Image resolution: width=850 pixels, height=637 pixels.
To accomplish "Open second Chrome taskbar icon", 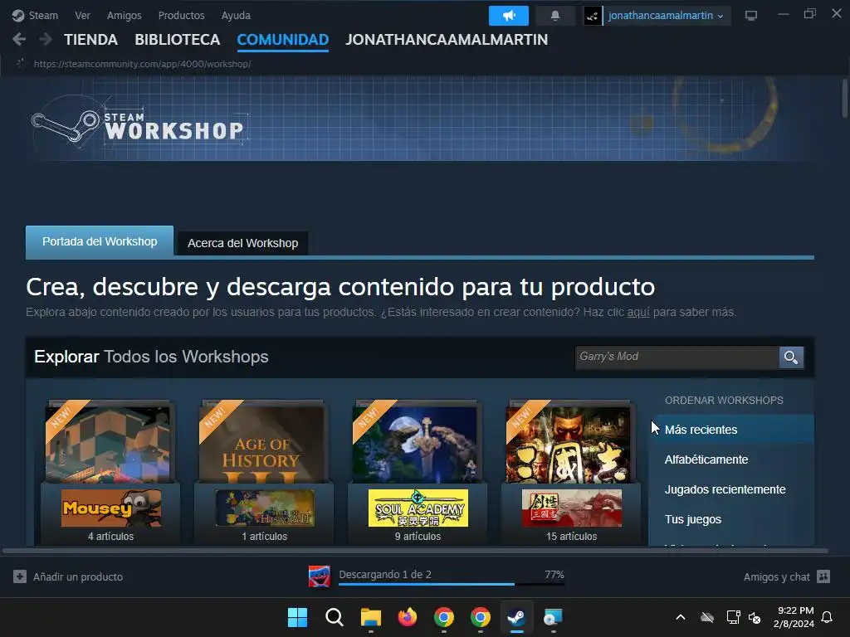I will coord(481,617).
